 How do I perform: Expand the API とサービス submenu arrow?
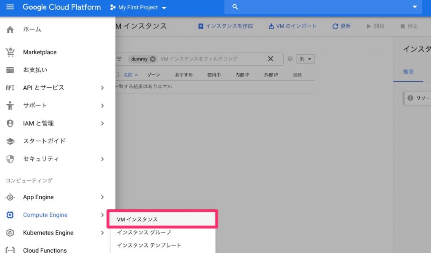point(102,87)
